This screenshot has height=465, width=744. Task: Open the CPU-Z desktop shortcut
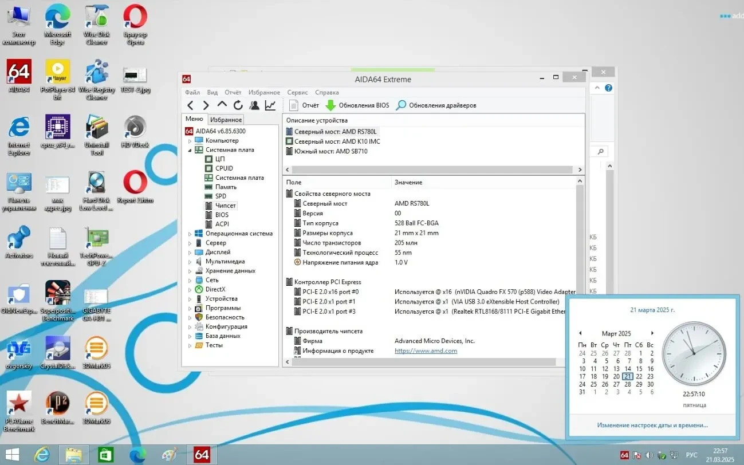[x=57, y=128]
